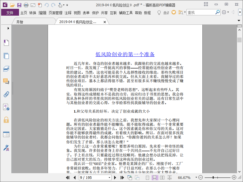The height and width of the screenshot is (182, 243).
Task: Jump to the last page
Action: [122, 177]
